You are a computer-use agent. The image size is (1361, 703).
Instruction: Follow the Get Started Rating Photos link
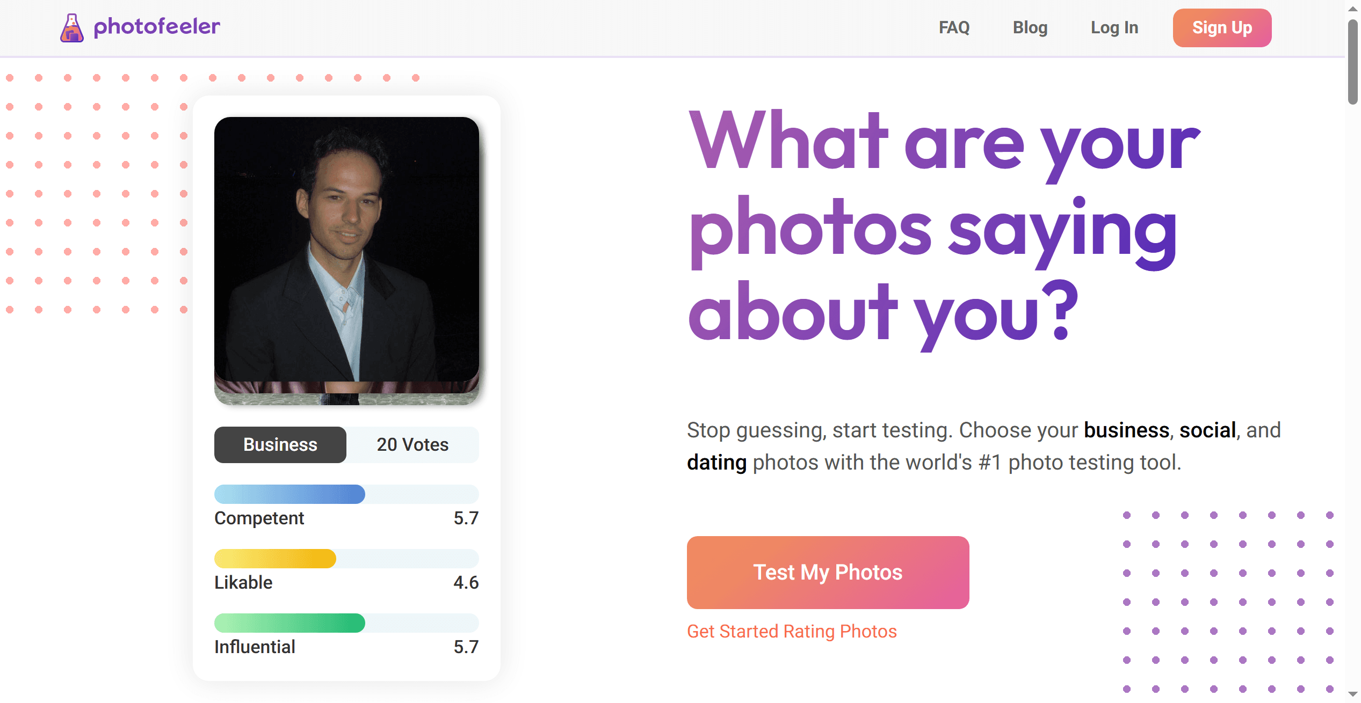(792, 632)
